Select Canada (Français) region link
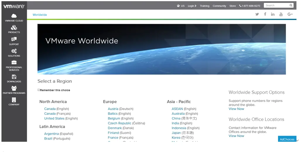The image size is (302, 152). pyautogui.click(x=50, y=114)
